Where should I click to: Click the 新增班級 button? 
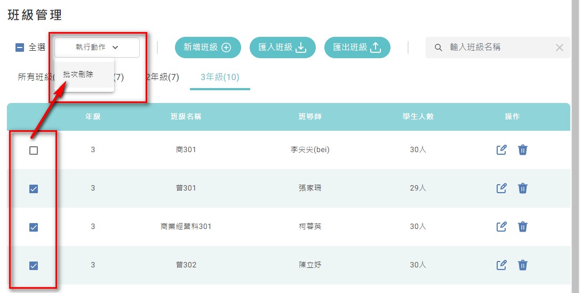208,47
